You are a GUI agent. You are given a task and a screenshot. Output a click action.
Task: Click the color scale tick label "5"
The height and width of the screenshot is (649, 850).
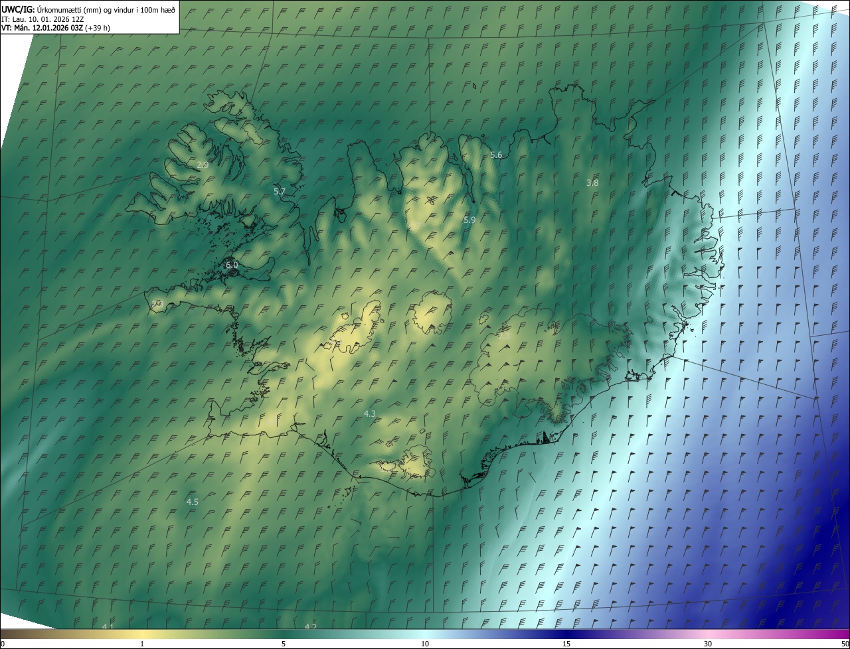284,644
